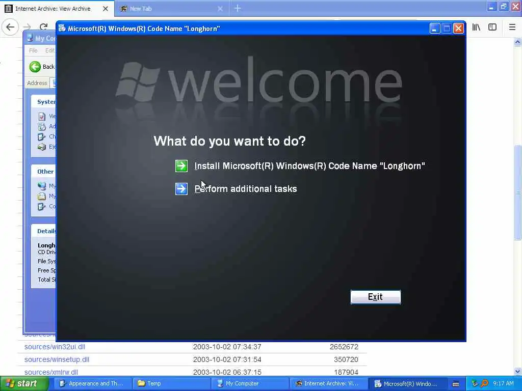Click Address label in My Computer window
The height and width of the screenshot is (391, 522).
pyautogui.click(x=37, y=83)
